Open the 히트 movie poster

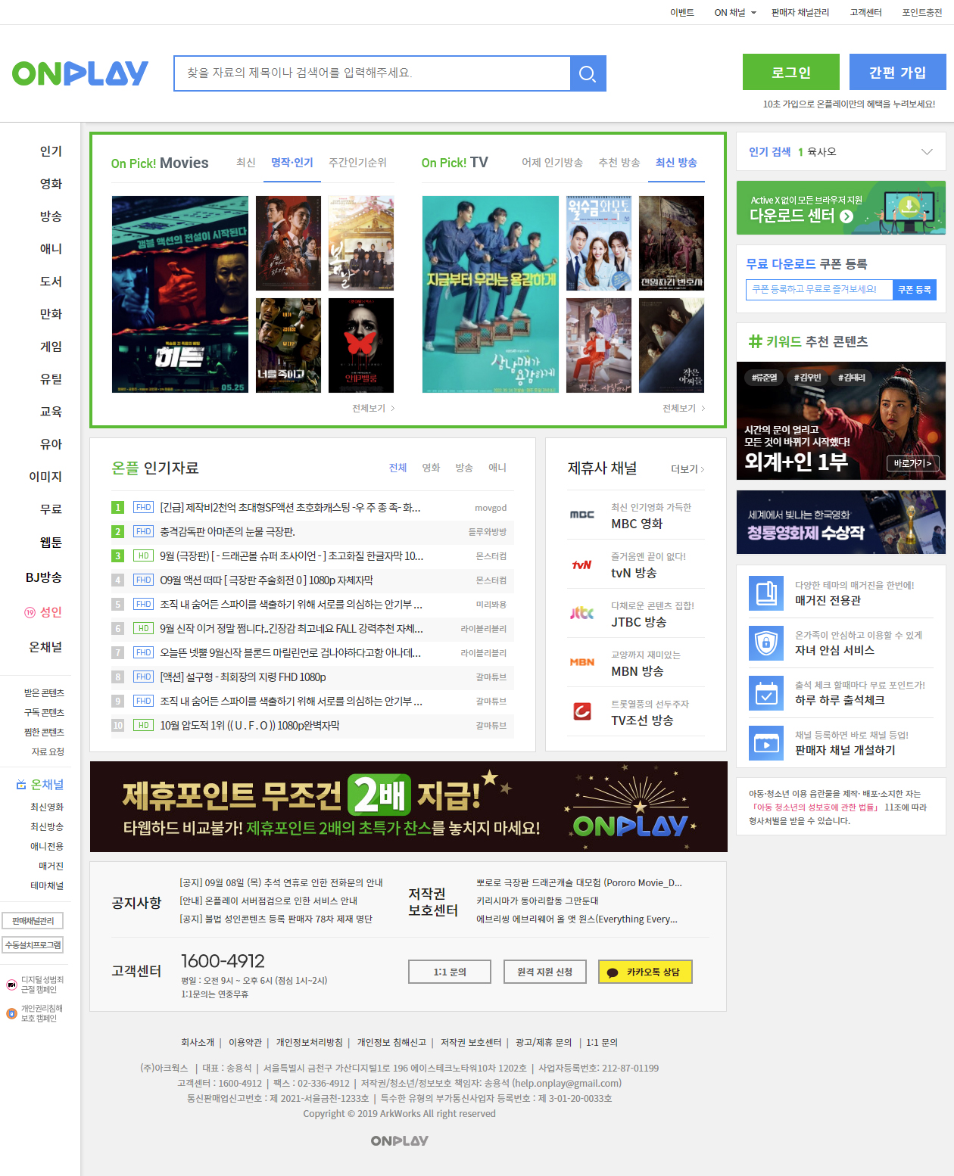(x=180, y=294)
